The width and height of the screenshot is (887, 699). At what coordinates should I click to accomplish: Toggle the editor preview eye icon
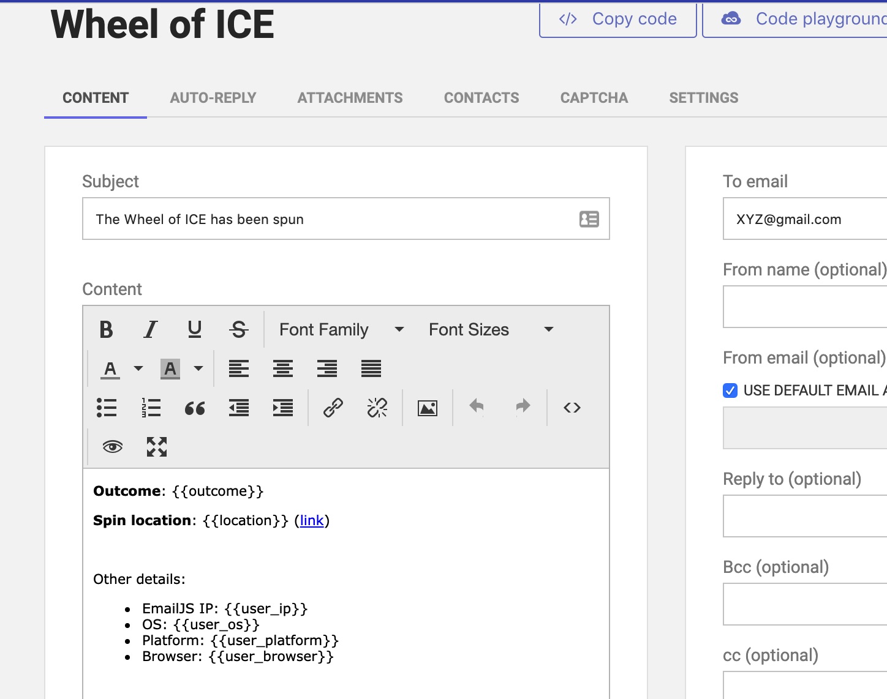113,447
